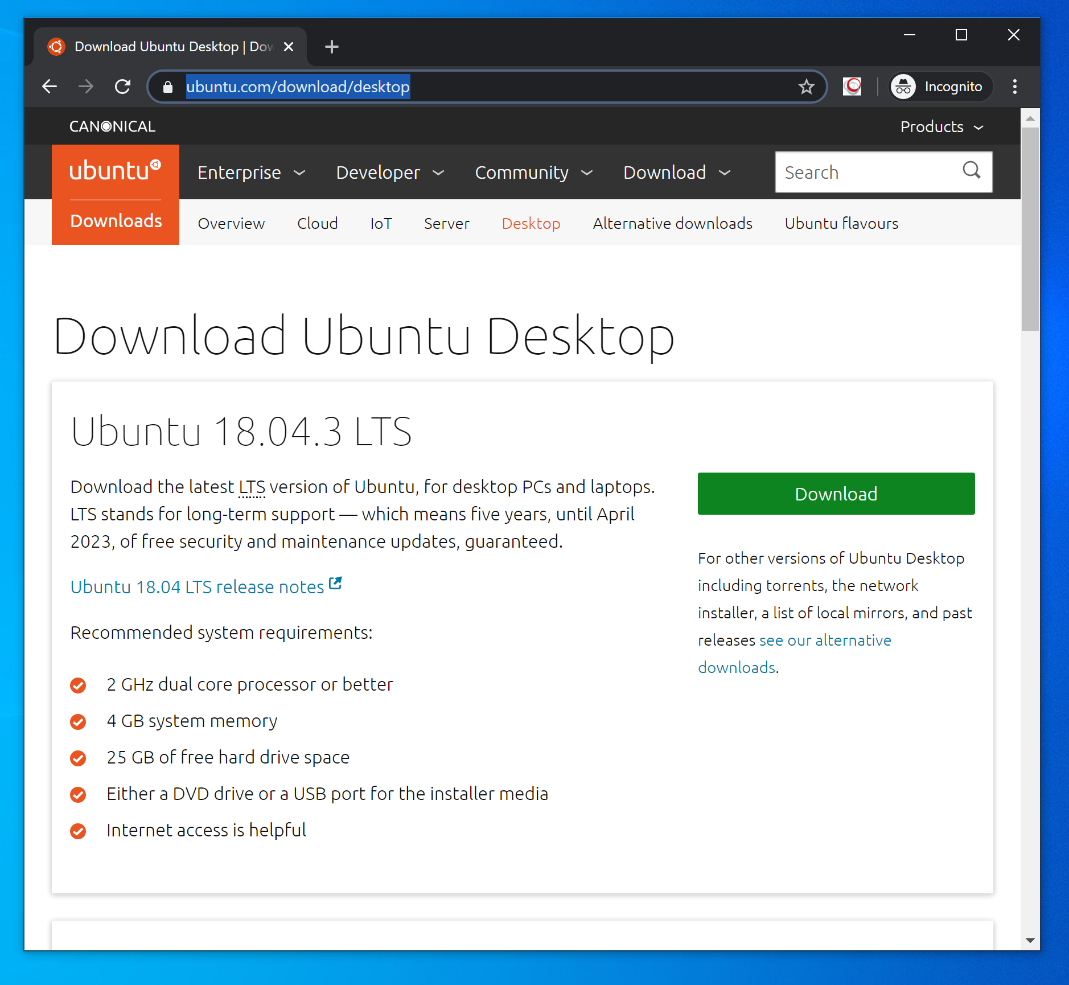Open a new tab with the plus icon
The image size is (1069, 985).
[x=331, y=47]
